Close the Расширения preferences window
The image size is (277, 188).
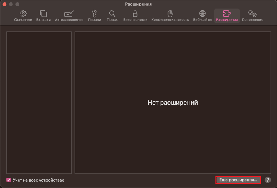[x=4, y=4]
